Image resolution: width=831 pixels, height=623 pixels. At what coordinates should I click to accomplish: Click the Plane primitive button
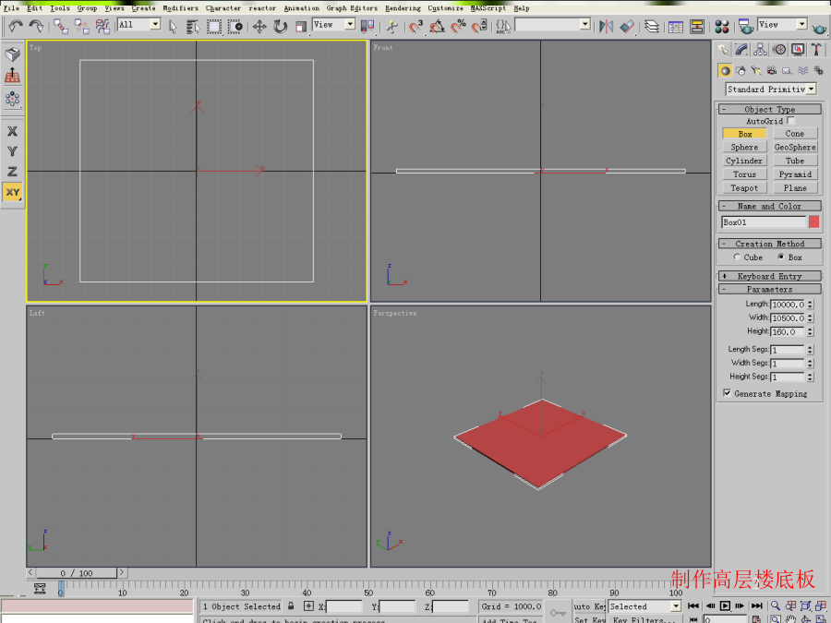pyautogui.click(x=795, y=188)
